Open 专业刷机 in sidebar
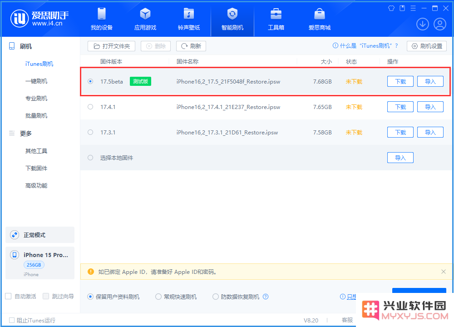 point(36,99)
